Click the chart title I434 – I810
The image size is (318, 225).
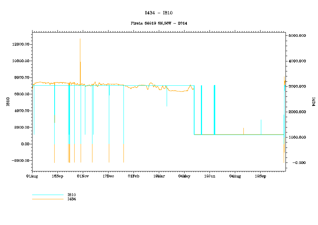point(159,13)
